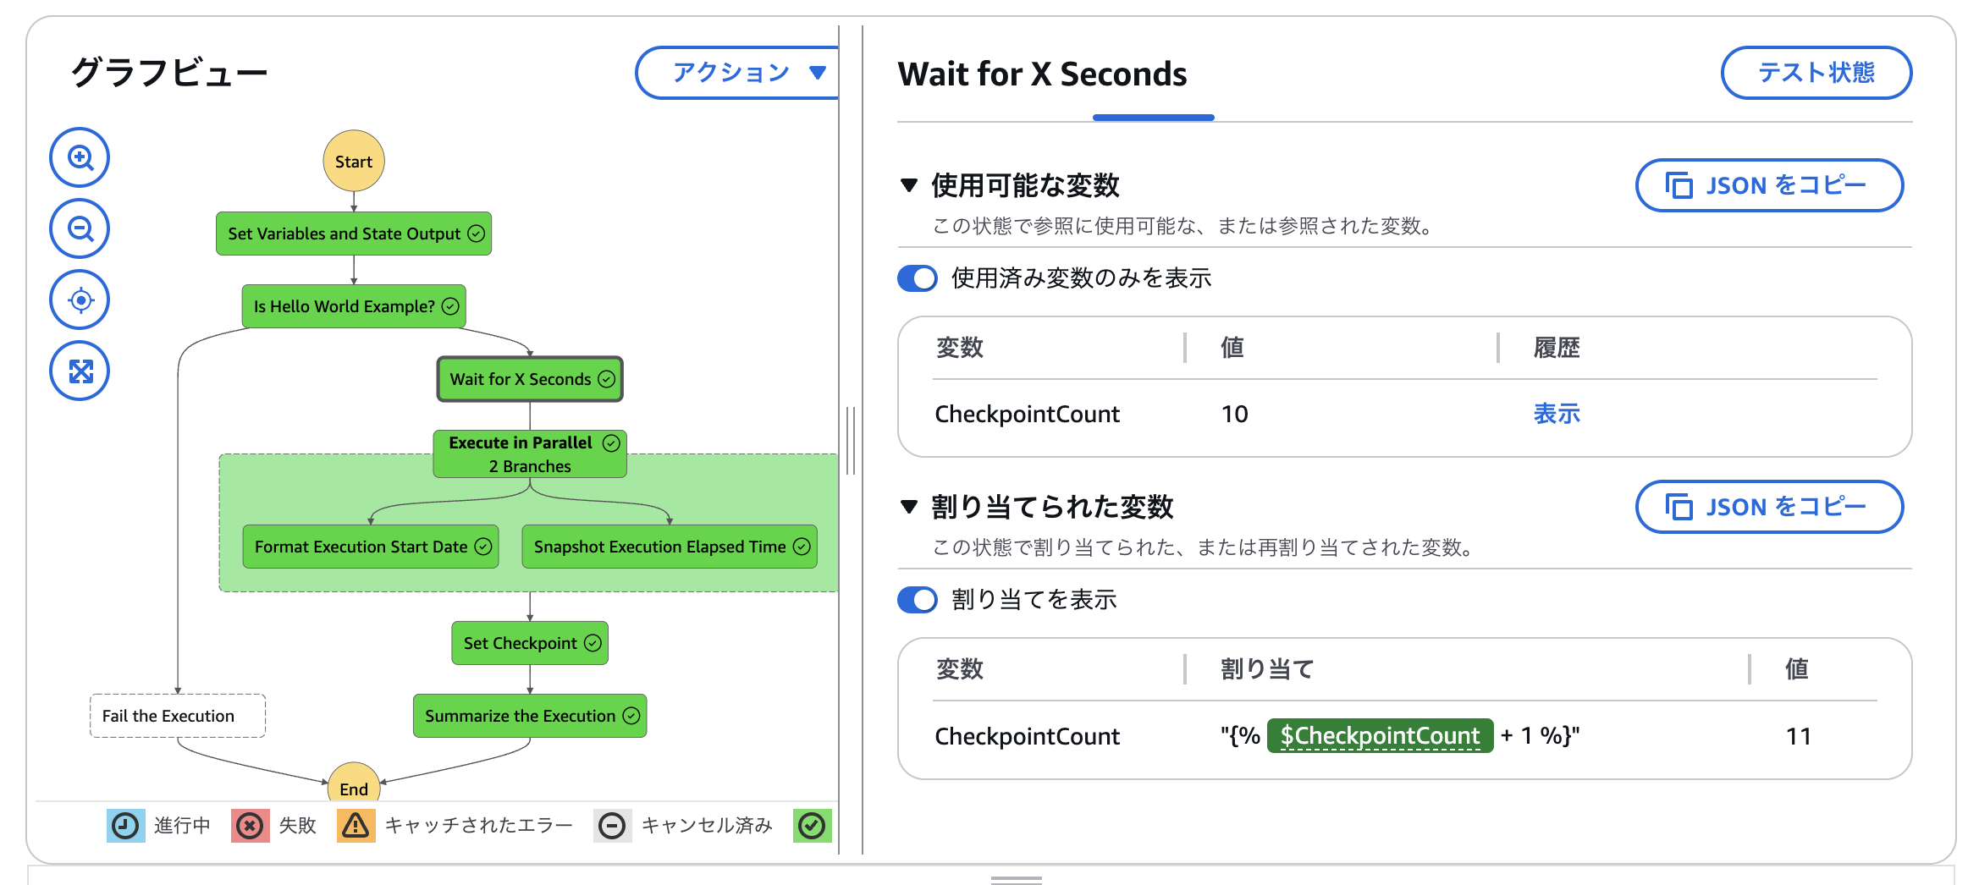The width and height of the screenshot is (1979, 885).
Task: Center the graph on selected state
Action: point(79,300)
